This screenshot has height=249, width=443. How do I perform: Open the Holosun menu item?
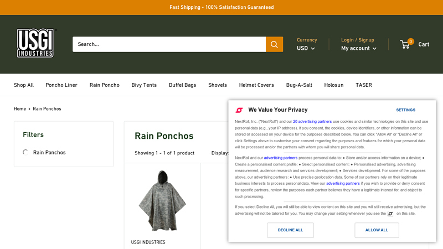click(x=334, y=85)
